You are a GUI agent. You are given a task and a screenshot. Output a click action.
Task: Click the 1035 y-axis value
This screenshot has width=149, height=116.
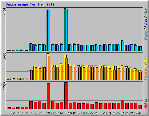[x=4, y=56]
